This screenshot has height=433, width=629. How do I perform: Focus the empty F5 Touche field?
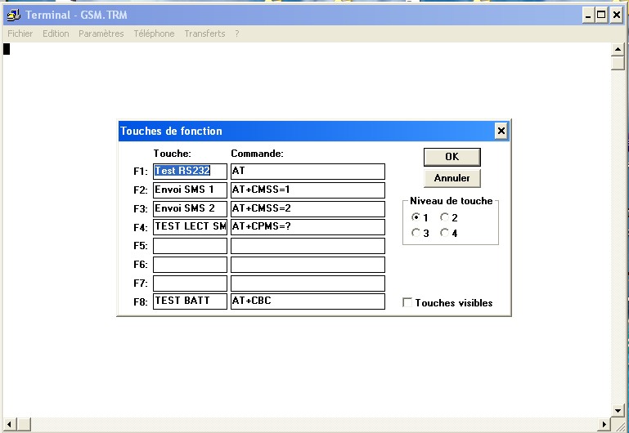[190, 246]
